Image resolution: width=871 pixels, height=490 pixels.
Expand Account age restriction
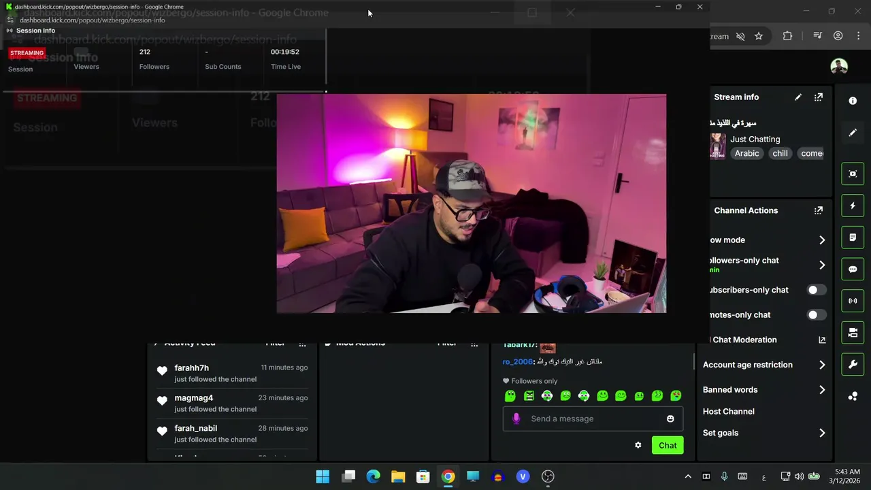(x=822, y=365)
